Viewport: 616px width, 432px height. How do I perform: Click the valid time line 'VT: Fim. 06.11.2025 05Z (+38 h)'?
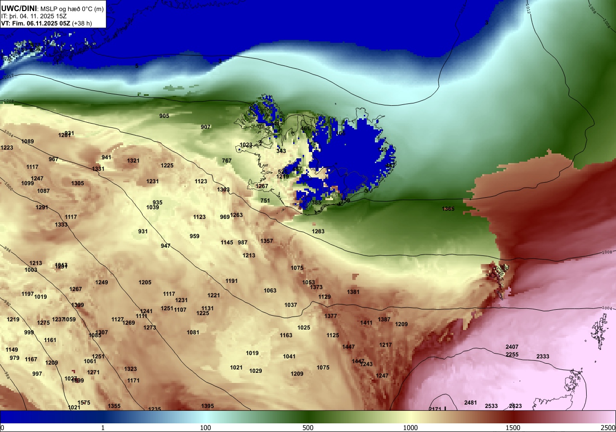46,23
